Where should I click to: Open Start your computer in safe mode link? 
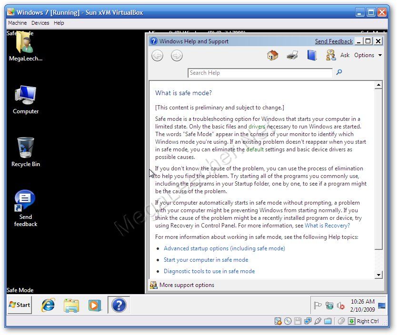pos(206,260)
